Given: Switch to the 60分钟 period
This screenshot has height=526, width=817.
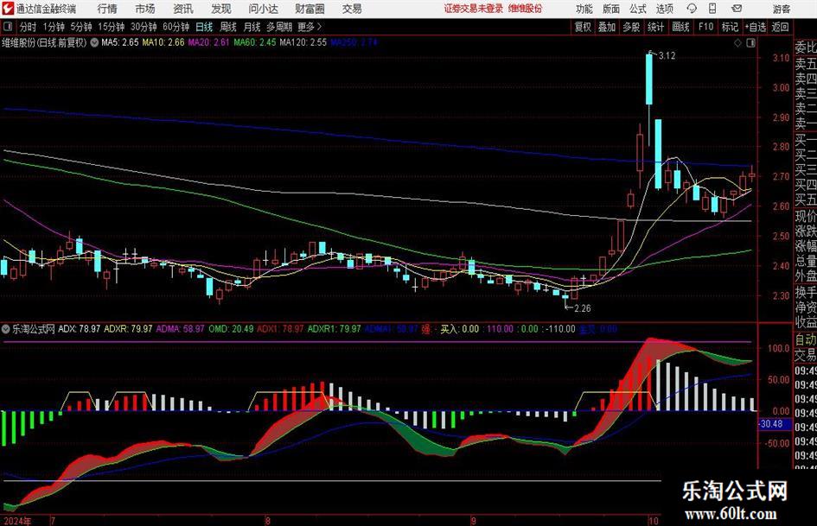Looking at the screenshot, I should 176,27.
